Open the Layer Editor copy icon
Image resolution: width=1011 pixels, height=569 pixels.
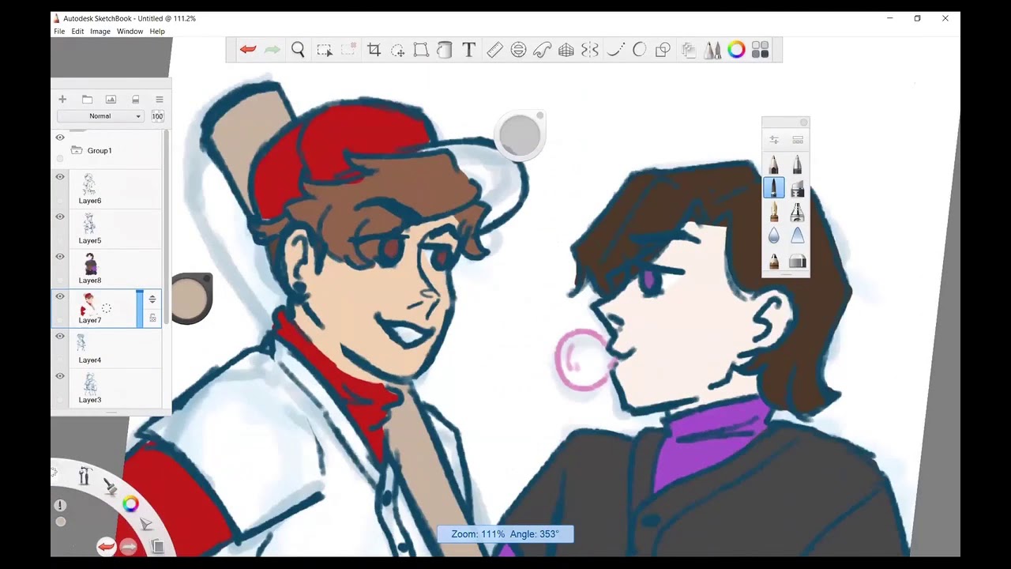coord(689,50)
